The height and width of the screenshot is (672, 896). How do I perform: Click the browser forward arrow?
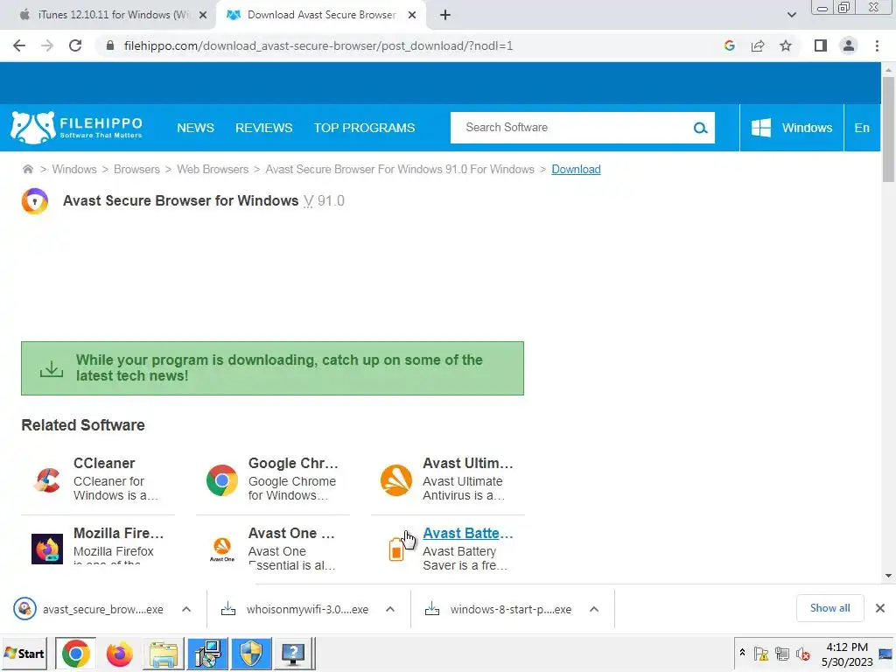click(x=47, y=45)
